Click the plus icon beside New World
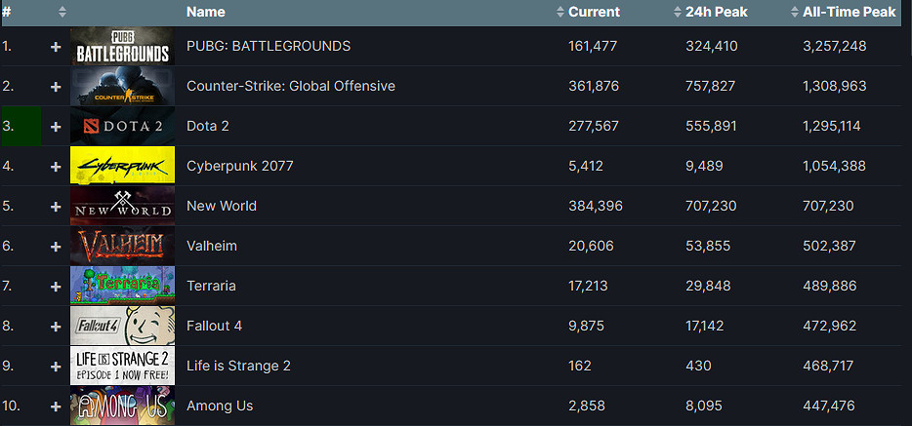The height and width of the screenshot is (426, 912). coord(56,207)
